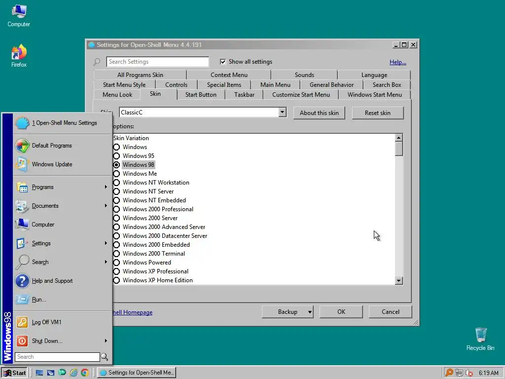Open the network tray icon

coord(459,373)
